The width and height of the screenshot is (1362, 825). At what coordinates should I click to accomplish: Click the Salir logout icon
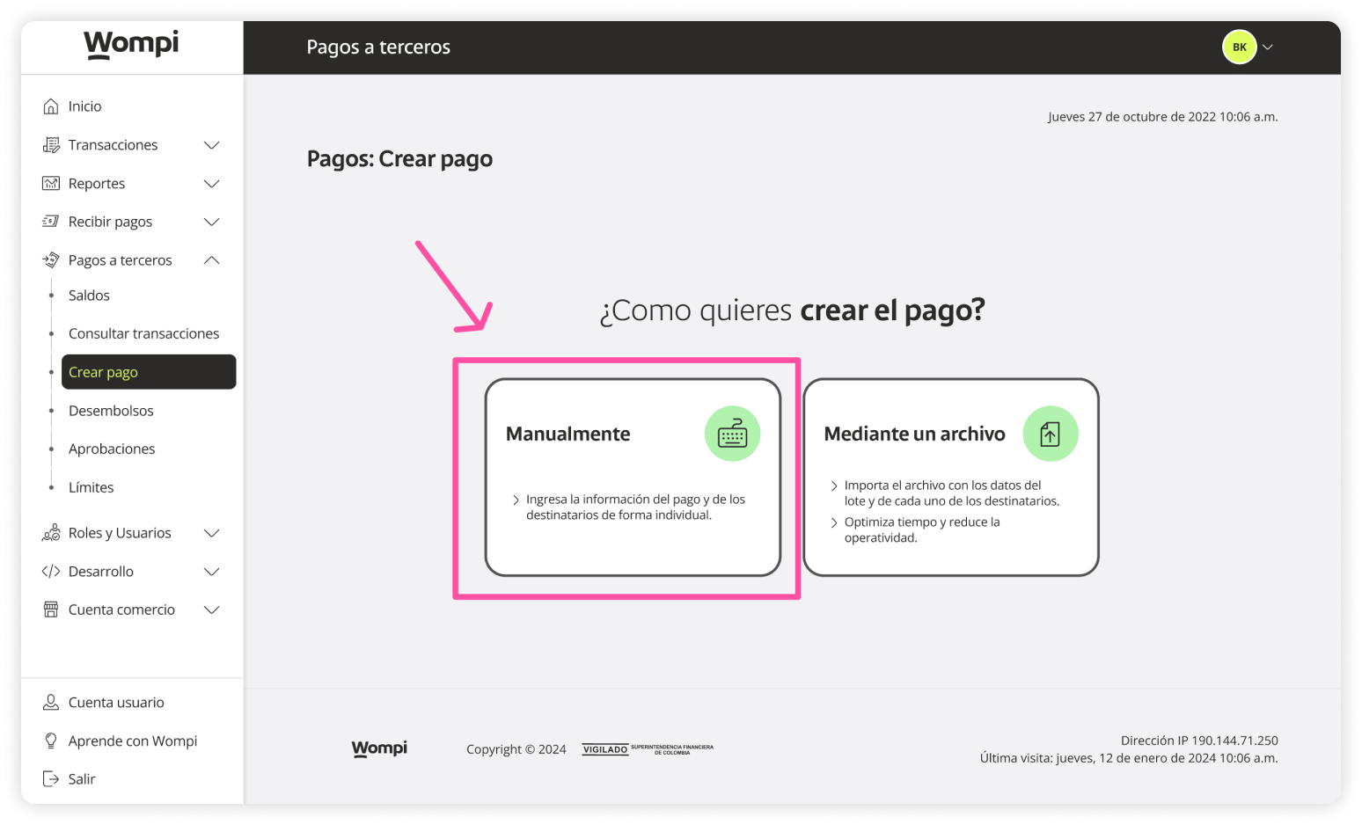click(51, 779)
